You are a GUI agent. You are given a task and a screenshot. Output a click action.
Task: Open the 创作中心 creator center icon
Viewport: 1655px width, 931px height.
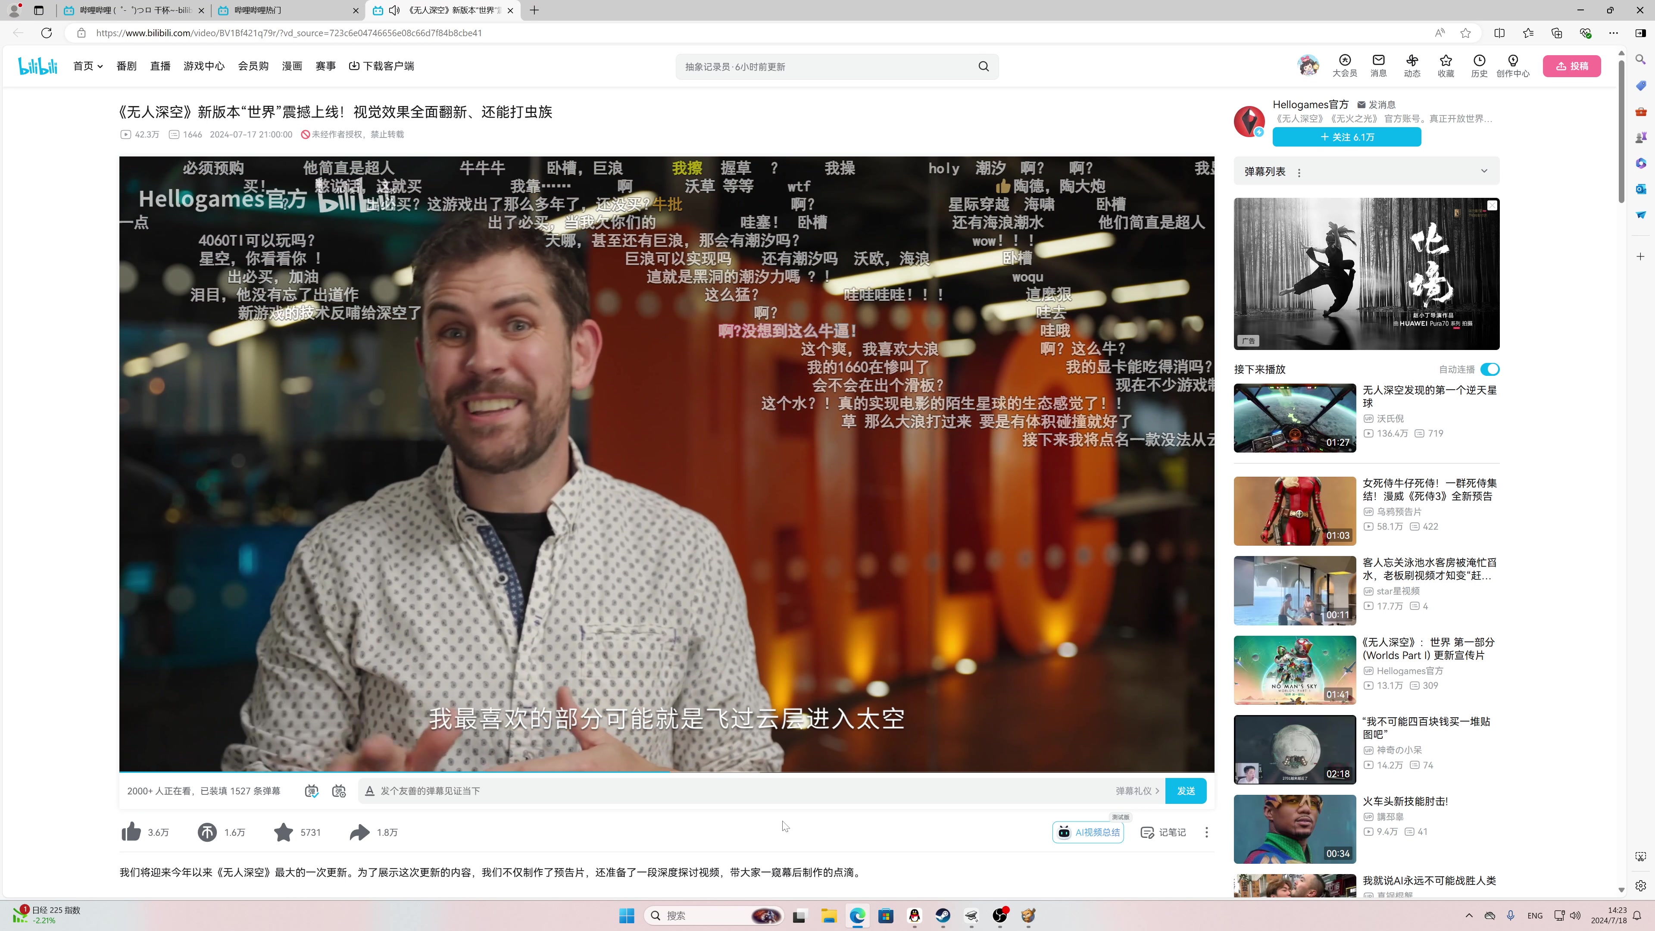(1512, 66)
